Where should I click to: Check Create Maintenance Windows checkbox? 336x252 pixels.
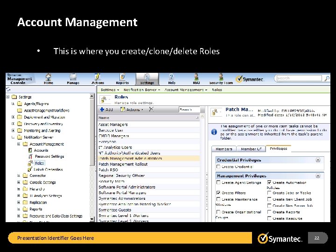tap(218, 199)
